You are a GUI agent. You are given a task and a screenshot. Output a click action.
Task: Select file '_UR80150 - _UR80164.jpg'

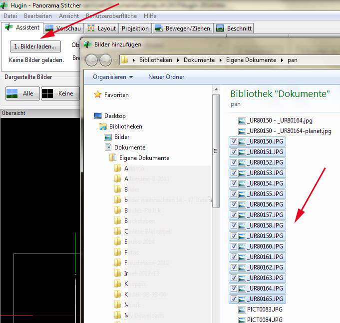click(276, 120)
